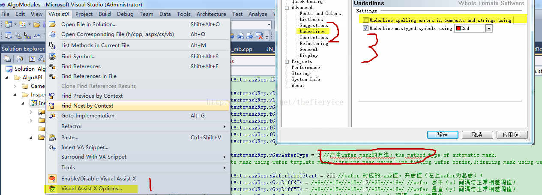Image resolution: width=542 pixels, height=195 pixels.
Task: Open the Analyze menu
Action: (x=258, y=14)
